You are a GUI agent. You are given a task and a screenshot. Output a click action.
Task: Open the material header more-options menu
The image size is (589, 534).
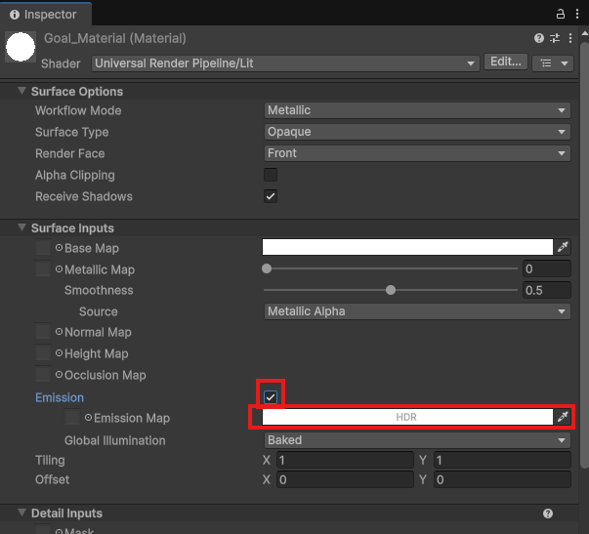[572, 38]
